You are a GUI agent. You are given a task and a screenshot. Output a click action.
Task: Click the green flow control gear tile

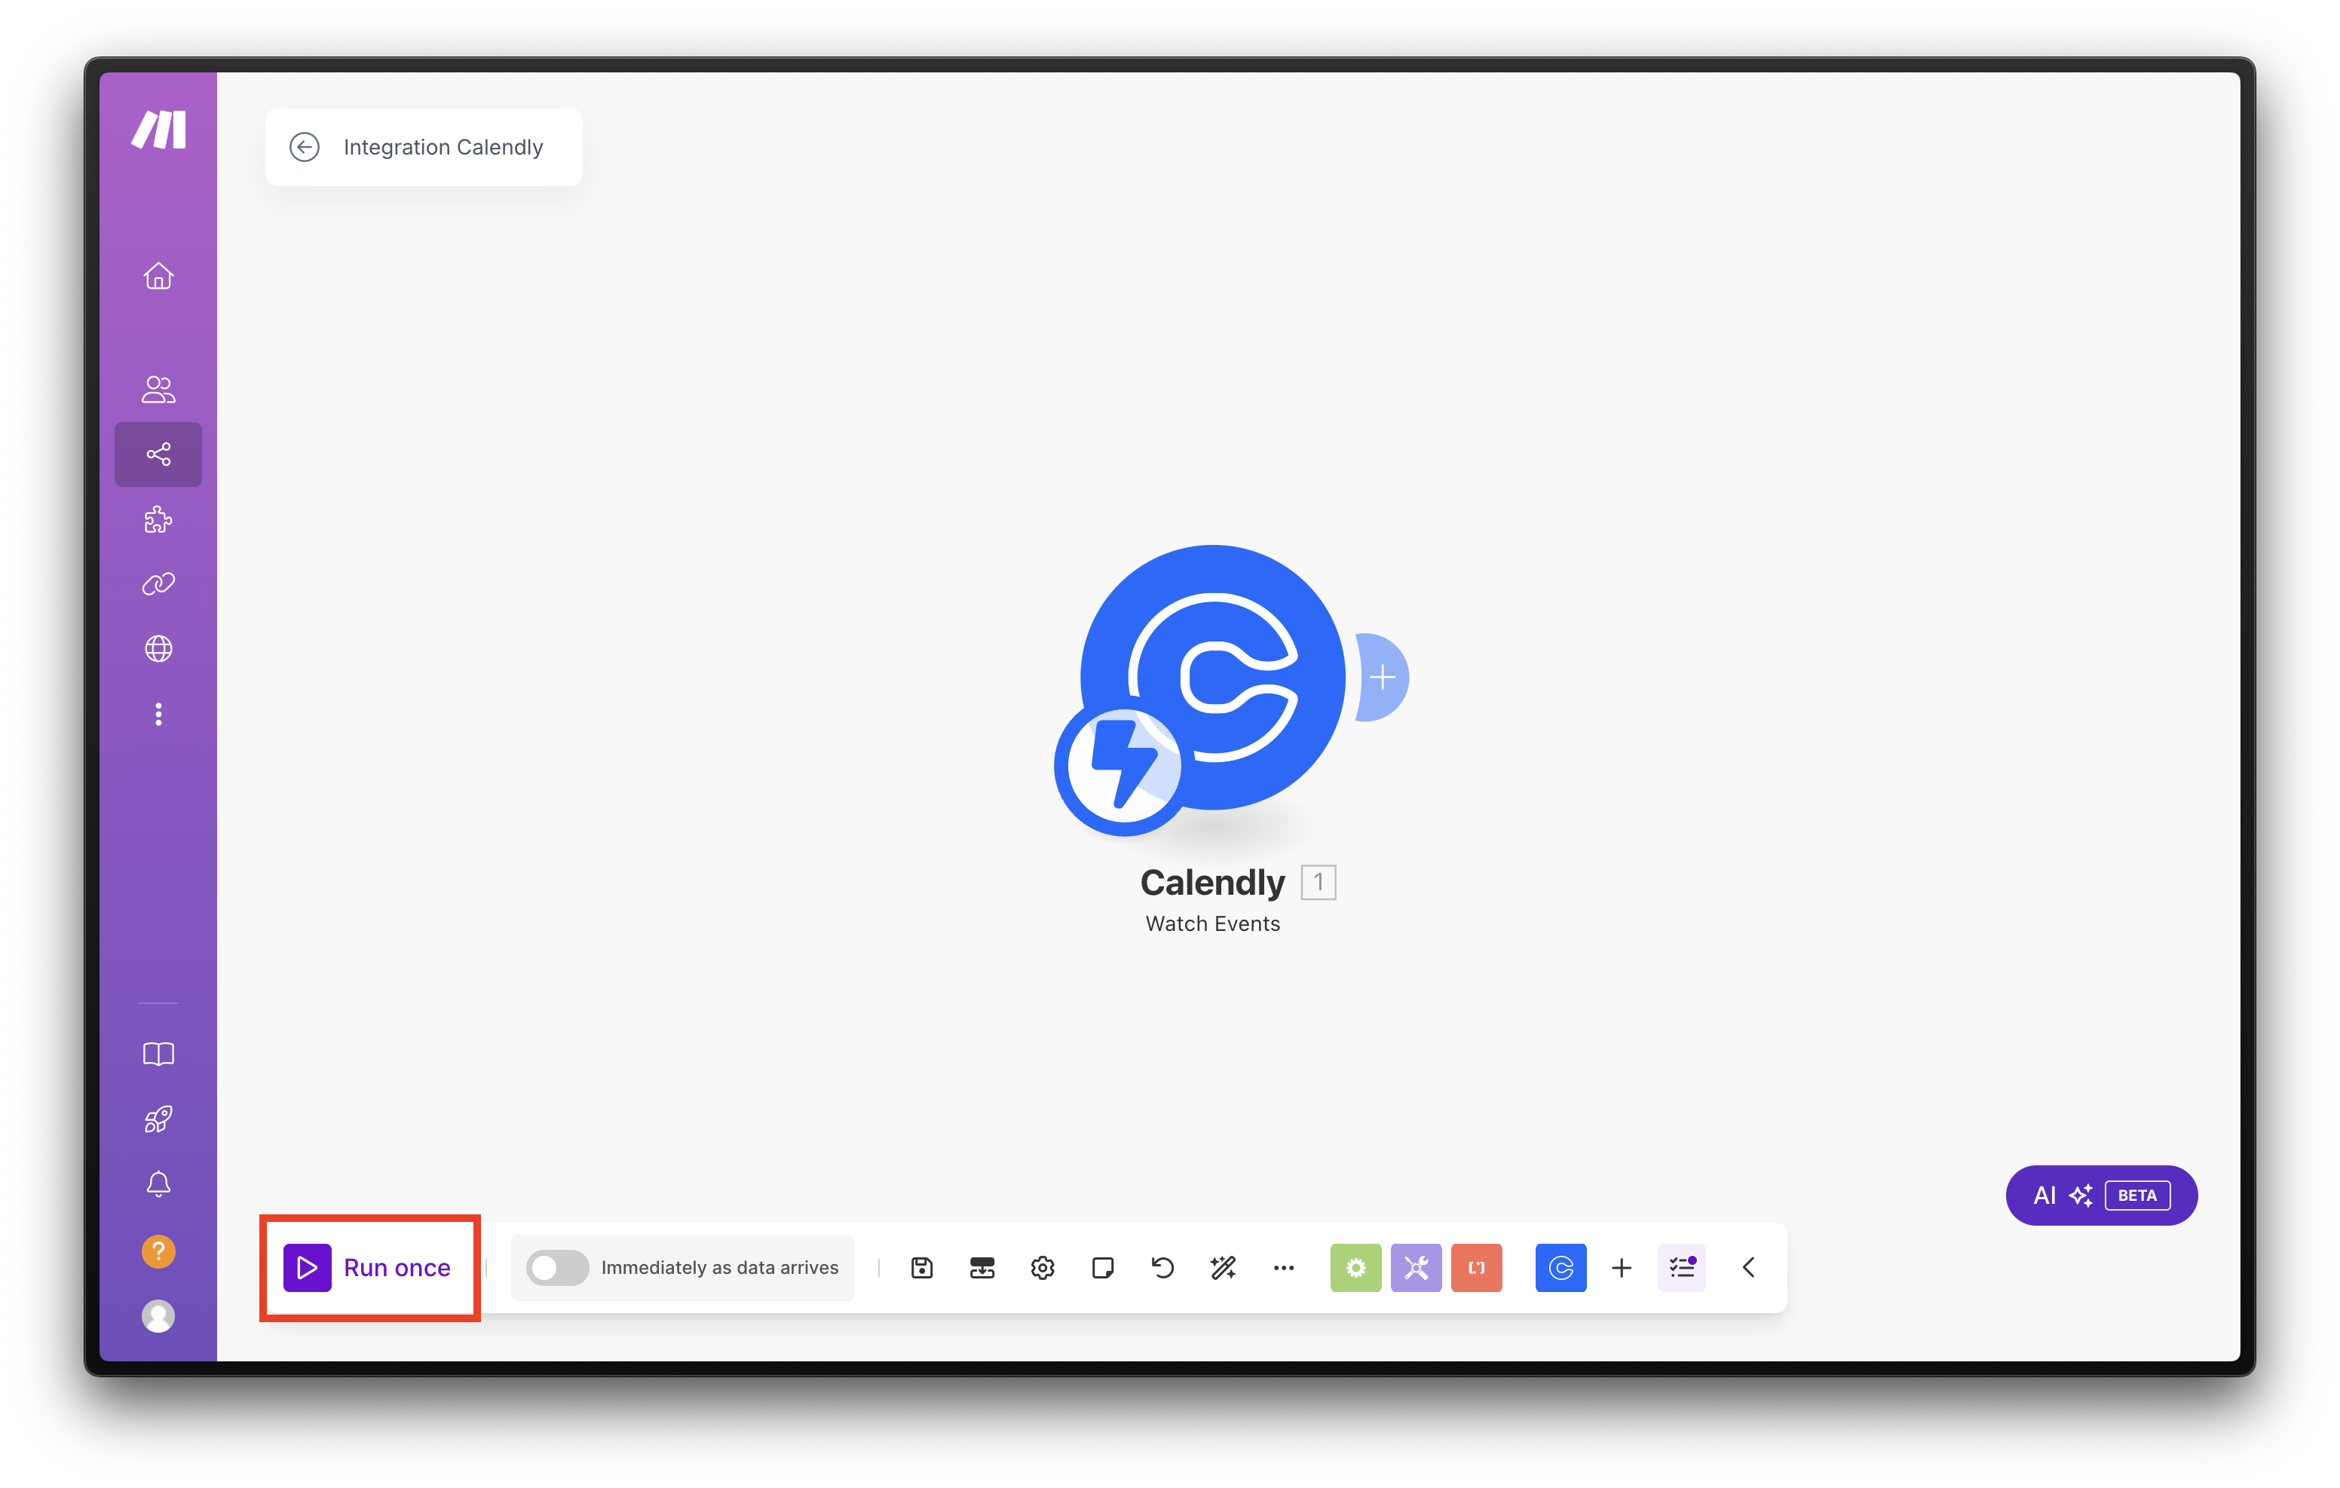coord(1355,1267)
